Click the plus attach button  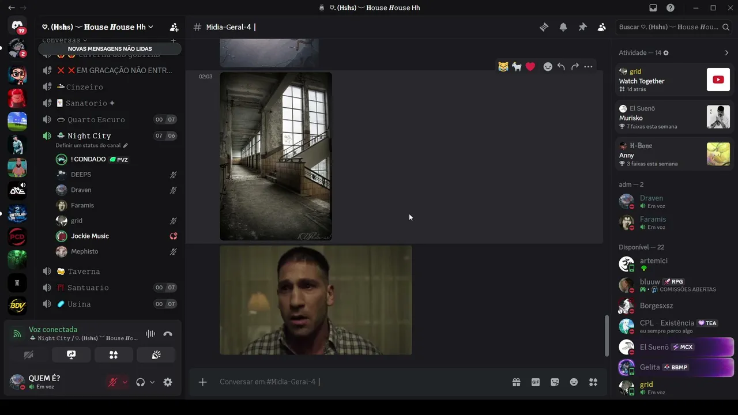203,382
